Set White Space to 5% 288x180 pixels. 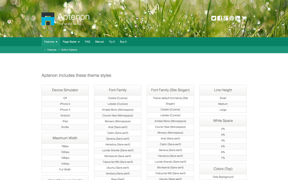pyautogui.click(x=223, y=146)
